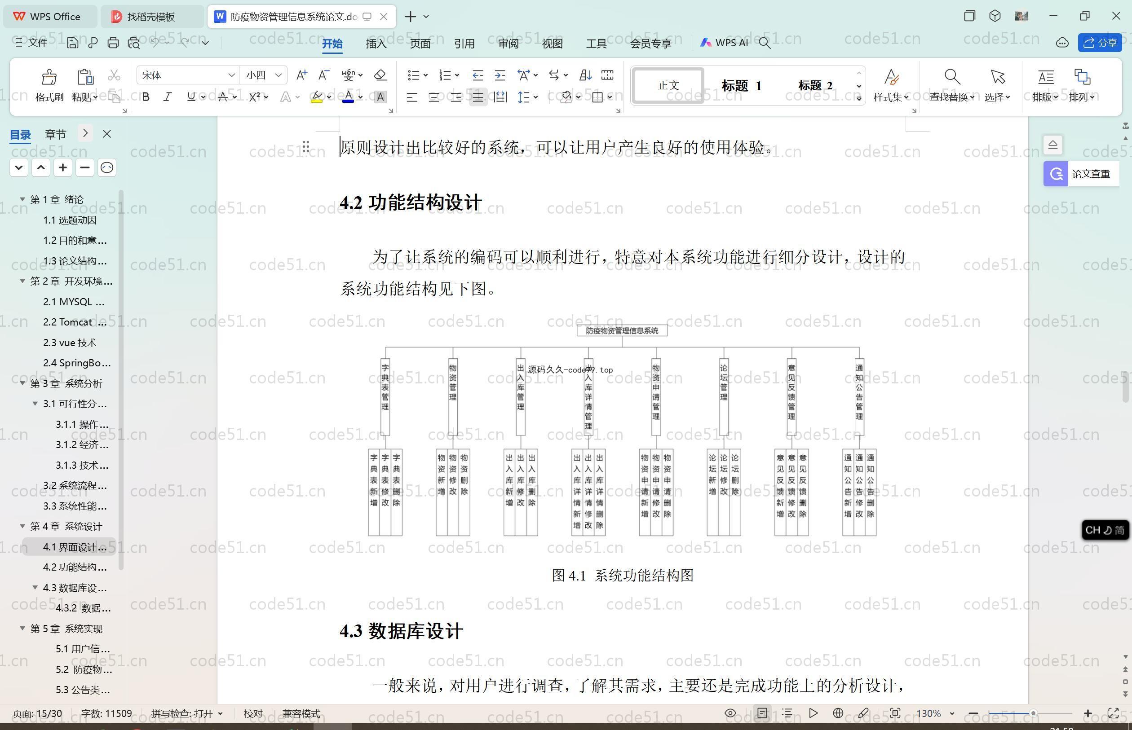This screenshot has width=1132, height=730.
Task: Toggle Italic formatting
Action: pos(168,97)
